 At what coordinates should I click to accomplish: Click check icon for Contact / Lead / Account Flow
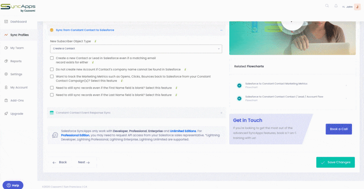coord(239,98)
